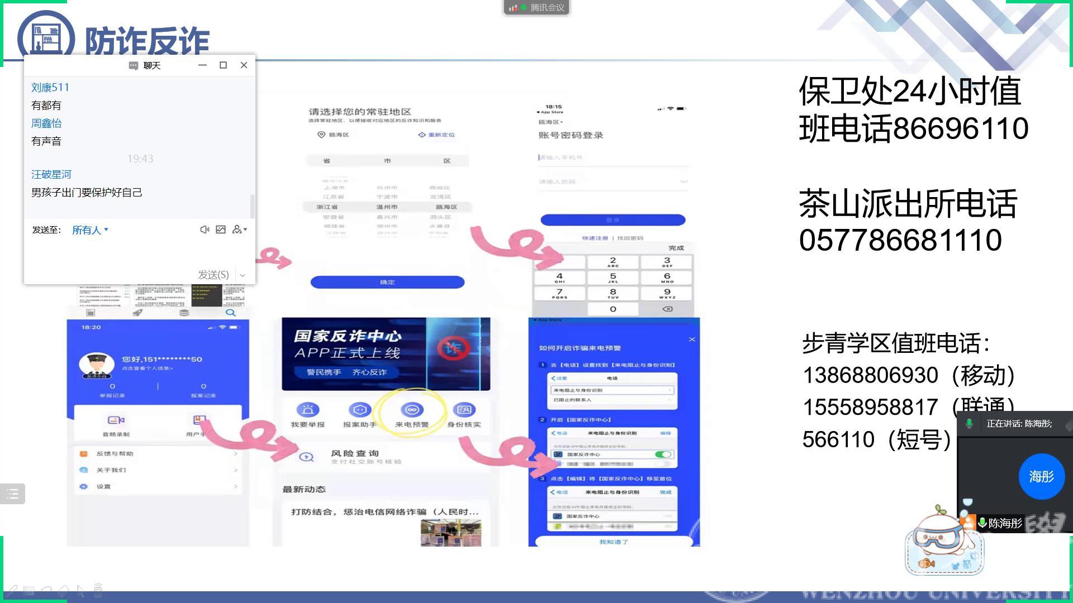Click 海彤 blue avatar circle

1041,476
